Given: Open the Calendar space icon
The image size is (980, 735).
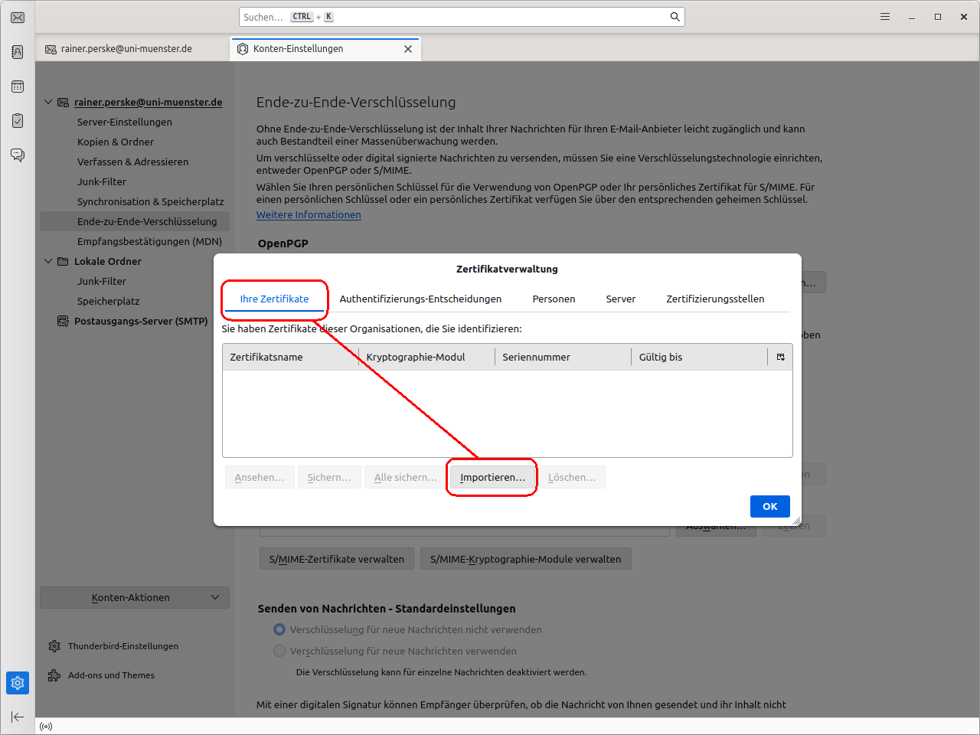Looking at the screenshot, I should [18, 87].
